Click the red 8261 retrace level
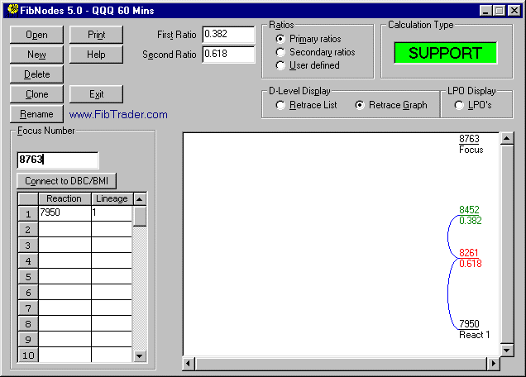The height and width of the screenshot is (377, 526). pyautogui.click(x=471, y=258)
